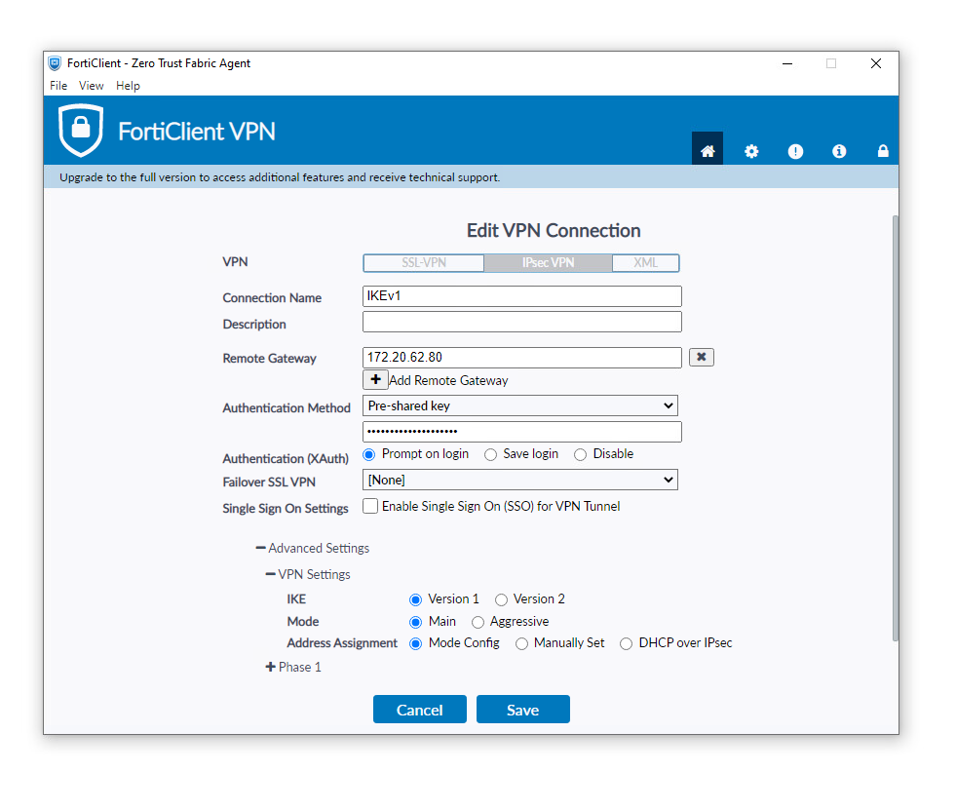This screenshot has height=810, width=956.
Task: Open Failover SSL VPN dropdown
Action: (520, 480)
